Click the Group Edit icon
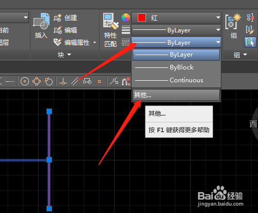The image size is (258, 213). [x=250, y=30]
